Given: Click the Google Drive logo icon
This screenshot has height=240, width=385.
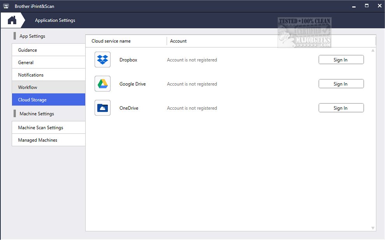Looking at the screenshot, I should tap(102, 84).
